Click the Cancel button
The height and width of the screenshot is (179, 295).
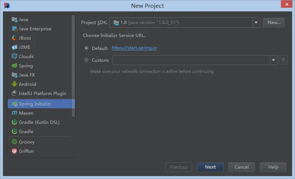coord(242,167)
